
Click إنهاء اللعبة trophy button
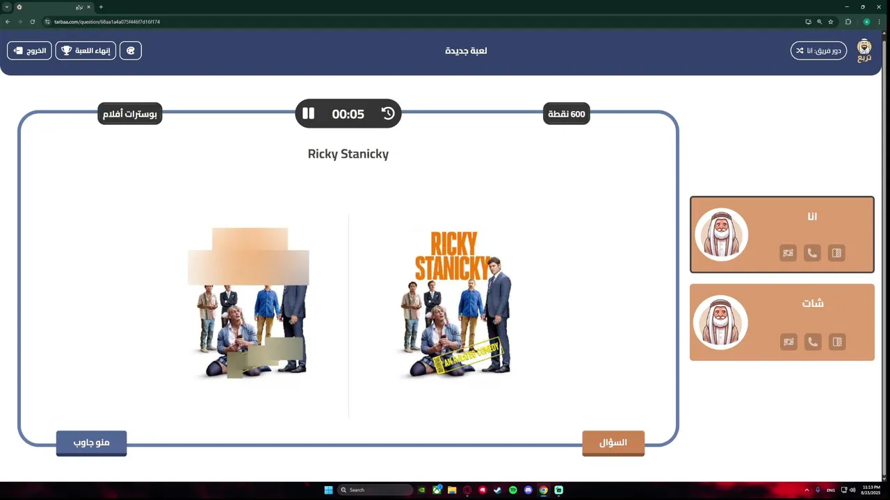point(86,51)
